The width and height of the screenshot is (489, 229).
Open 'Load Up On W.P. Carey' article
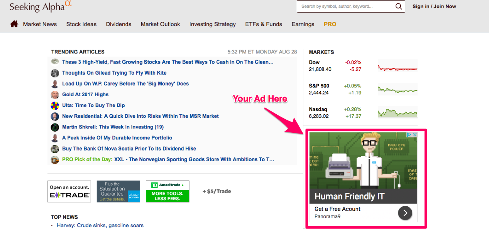[x=125, y=84]
